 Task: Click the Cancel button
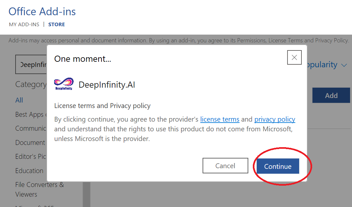pos(225,165)
